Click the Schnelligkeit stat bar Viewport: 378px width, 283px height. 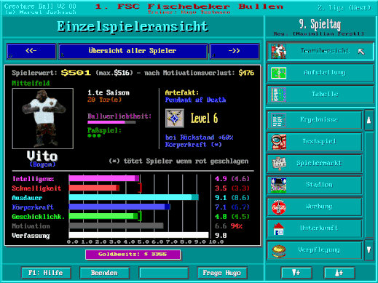(94, 188)
